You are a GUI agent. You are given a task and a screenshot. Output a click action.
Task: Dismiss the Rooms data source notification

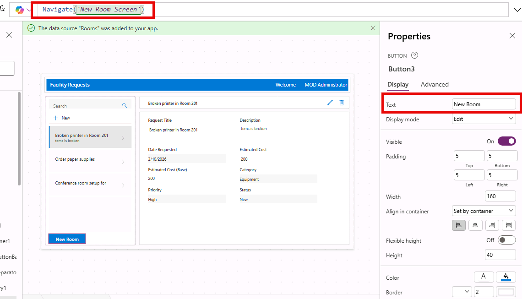tap(373, 28)
